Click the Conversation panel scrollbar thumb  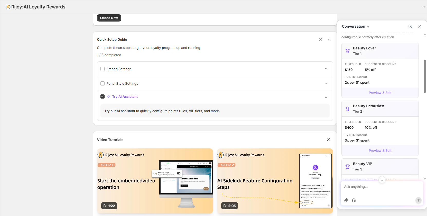[425, 76]
